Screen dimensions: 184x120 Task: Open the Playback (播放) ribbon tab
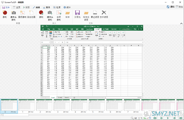[26, 7]
